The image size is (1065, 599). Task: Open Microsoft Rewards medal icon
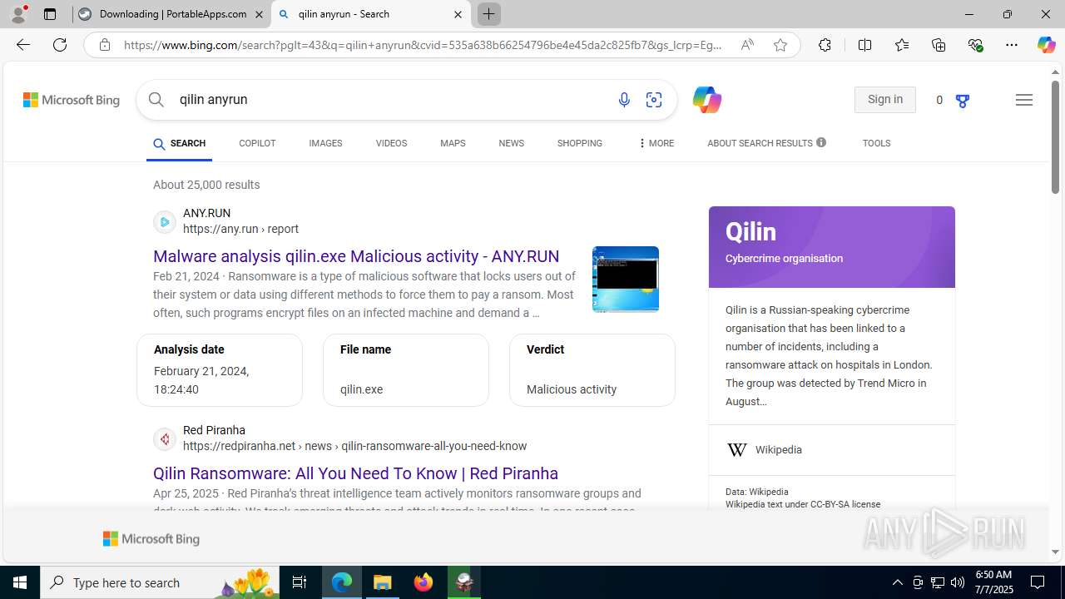pyautogui.click(x=963, y=101)
